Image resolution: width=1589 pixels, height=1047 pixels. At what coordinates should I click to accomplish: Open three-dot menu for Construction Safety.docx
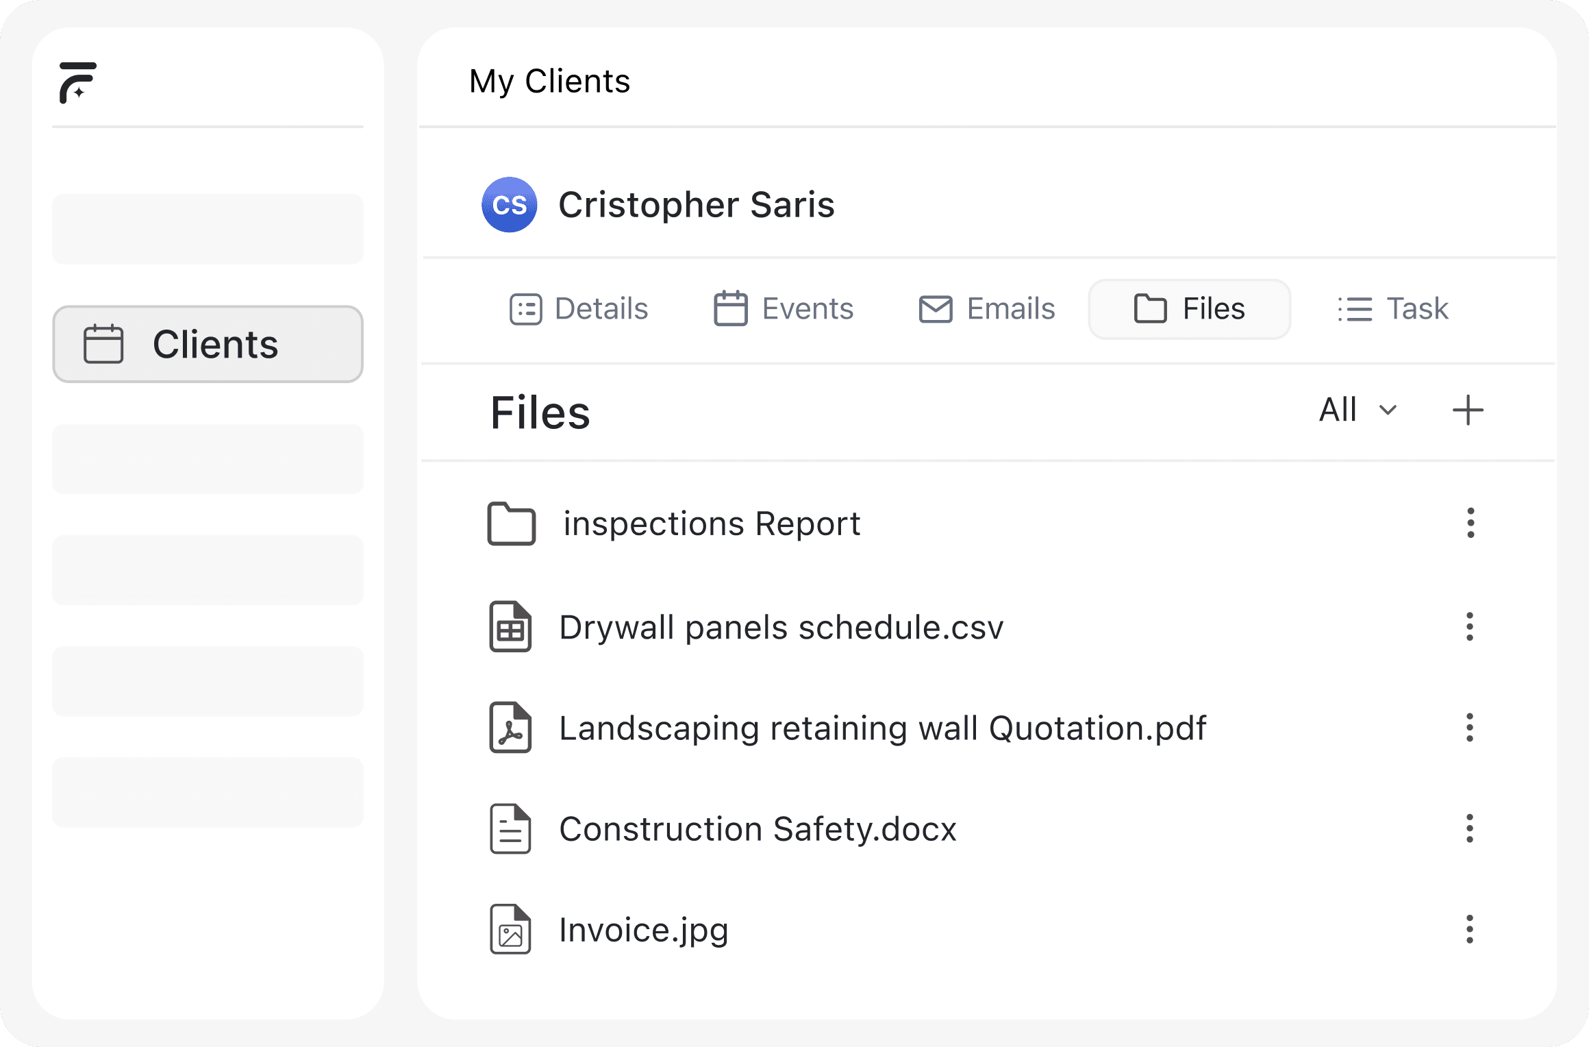coord(1470,828)
